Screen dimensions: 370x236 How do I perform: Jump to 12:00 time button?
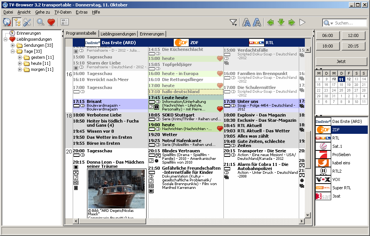353,35
